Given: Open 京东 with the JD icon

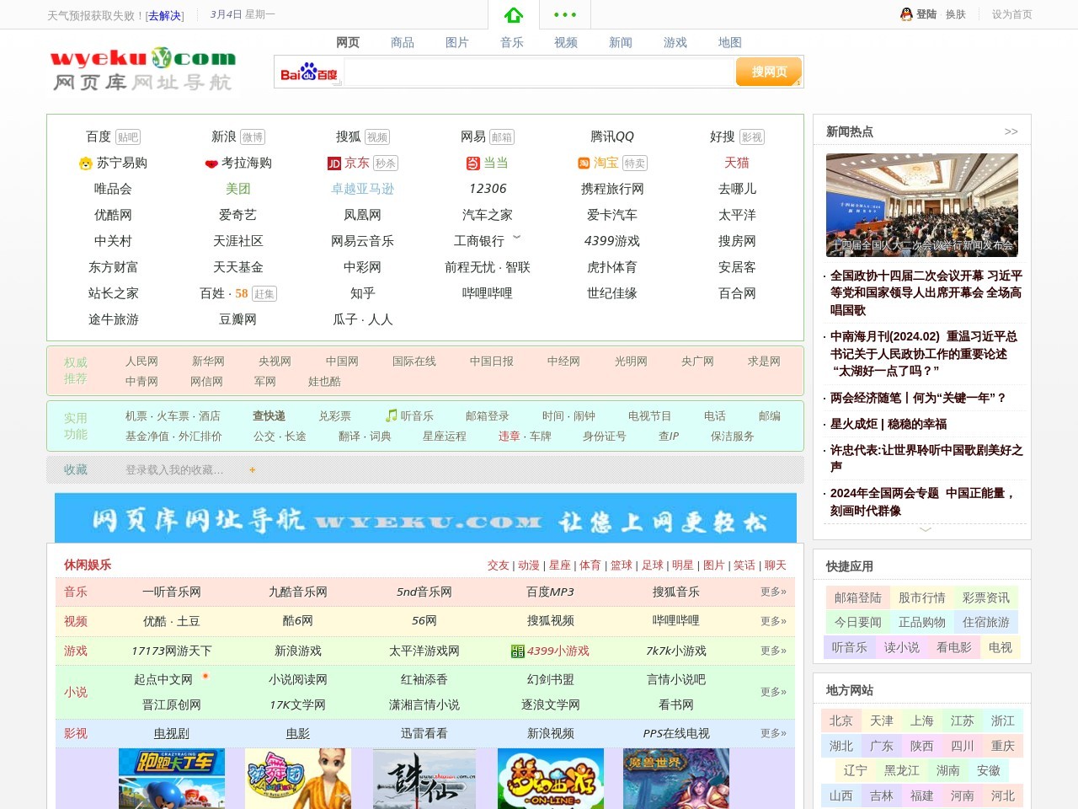Looking at the screenshot, I should [x=334, y=163].
